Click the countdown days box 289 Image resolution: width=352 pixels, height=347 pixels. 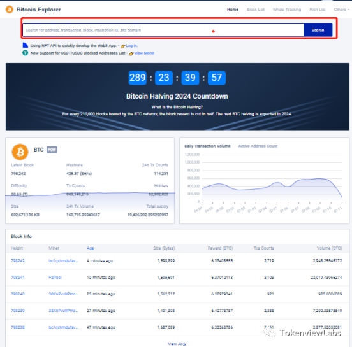pos(137,78)
